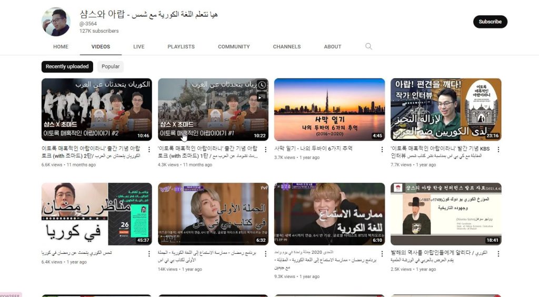Click Watch later clock icon on #1 thumbnail
This screenshot has height=297, width=539.
pos(262,85)
